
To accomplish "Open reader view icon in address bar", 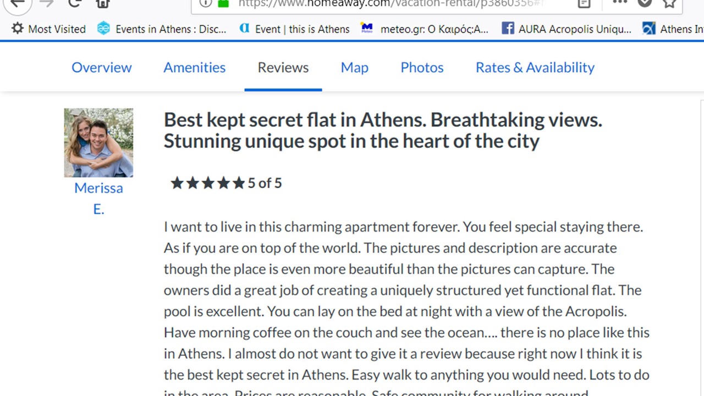I will click(x=584, y=3).
